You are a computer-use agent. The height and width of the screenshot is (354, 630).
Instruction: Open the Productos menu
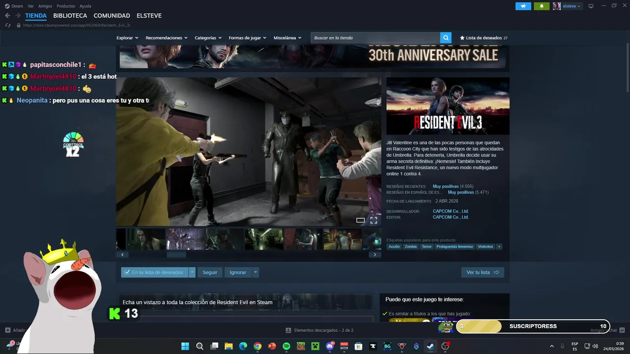[x=66, y=6]
